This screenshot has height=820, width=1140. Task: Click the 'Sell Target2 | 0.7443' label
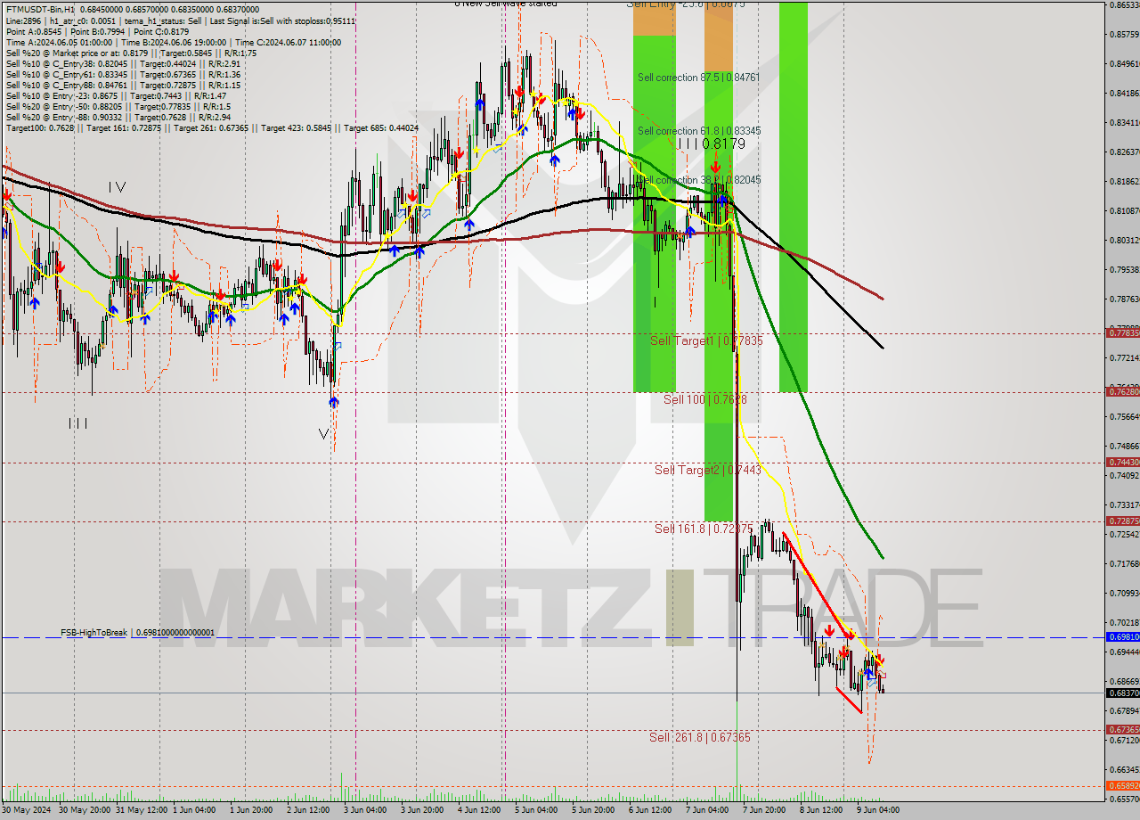(x=707, y=470)
